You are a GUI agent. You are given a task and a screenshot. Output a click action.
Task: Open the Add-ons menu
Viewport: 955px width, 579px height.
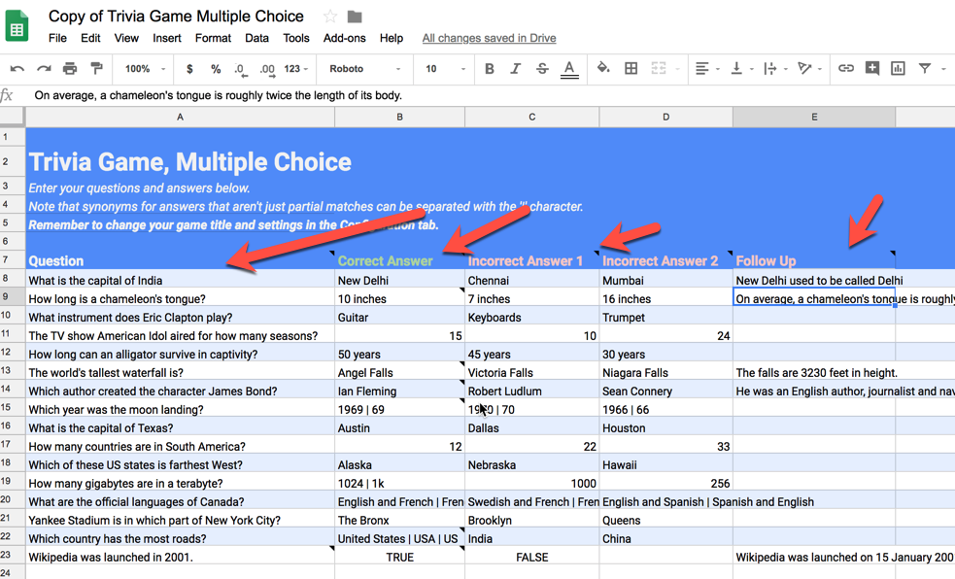coord(344,38)
